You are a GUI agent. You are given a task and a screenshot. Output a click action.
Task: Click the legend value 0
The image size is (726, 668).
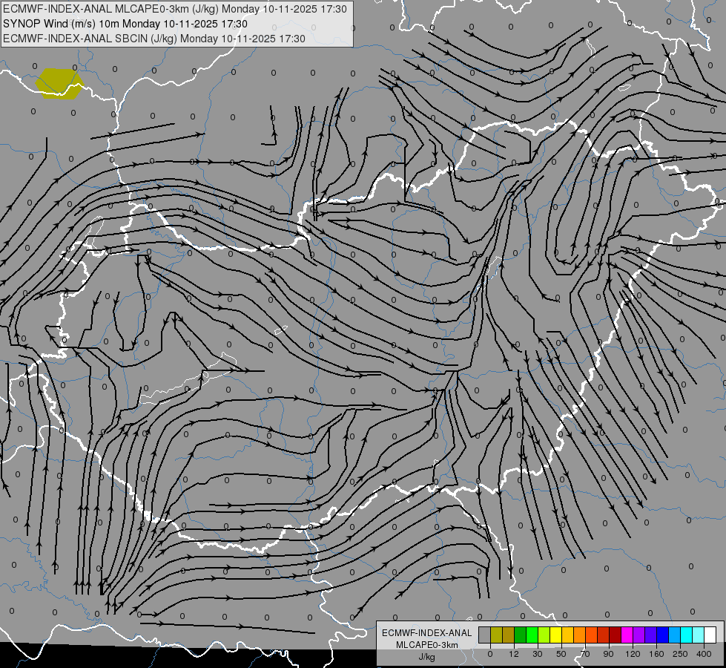(x=490, y=654)
